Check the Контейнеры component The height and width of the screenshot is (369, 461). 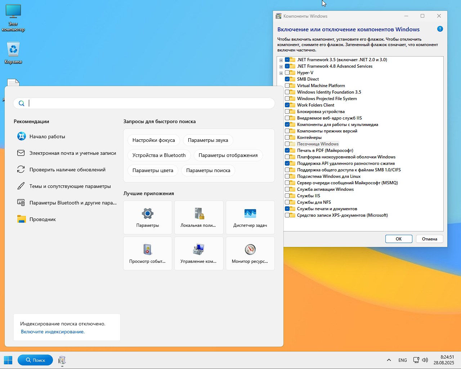point(287,138)
